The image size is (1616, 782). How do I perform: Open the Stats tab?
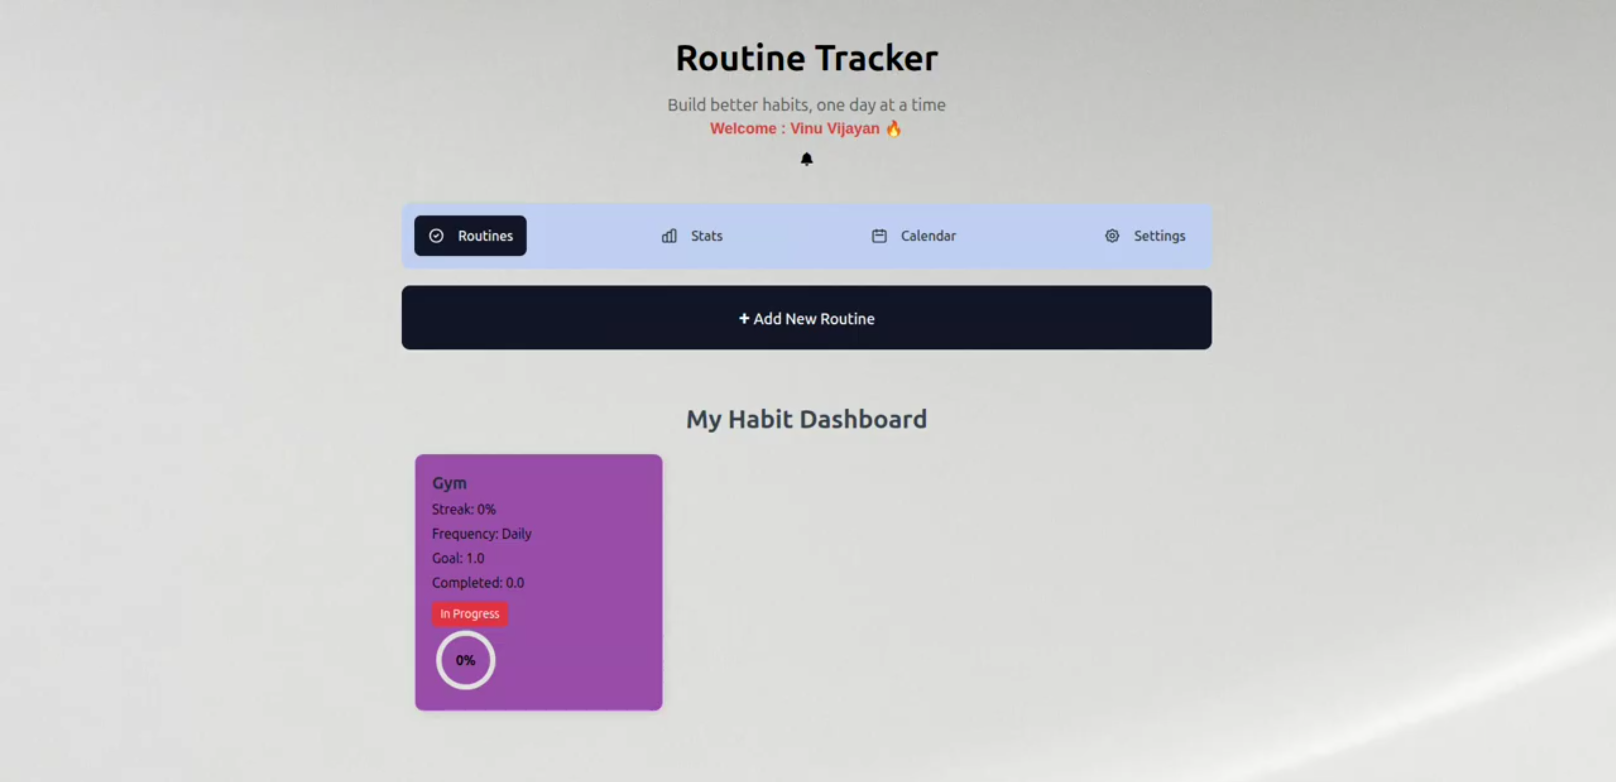pyautogui.click(x=692, y=236)
